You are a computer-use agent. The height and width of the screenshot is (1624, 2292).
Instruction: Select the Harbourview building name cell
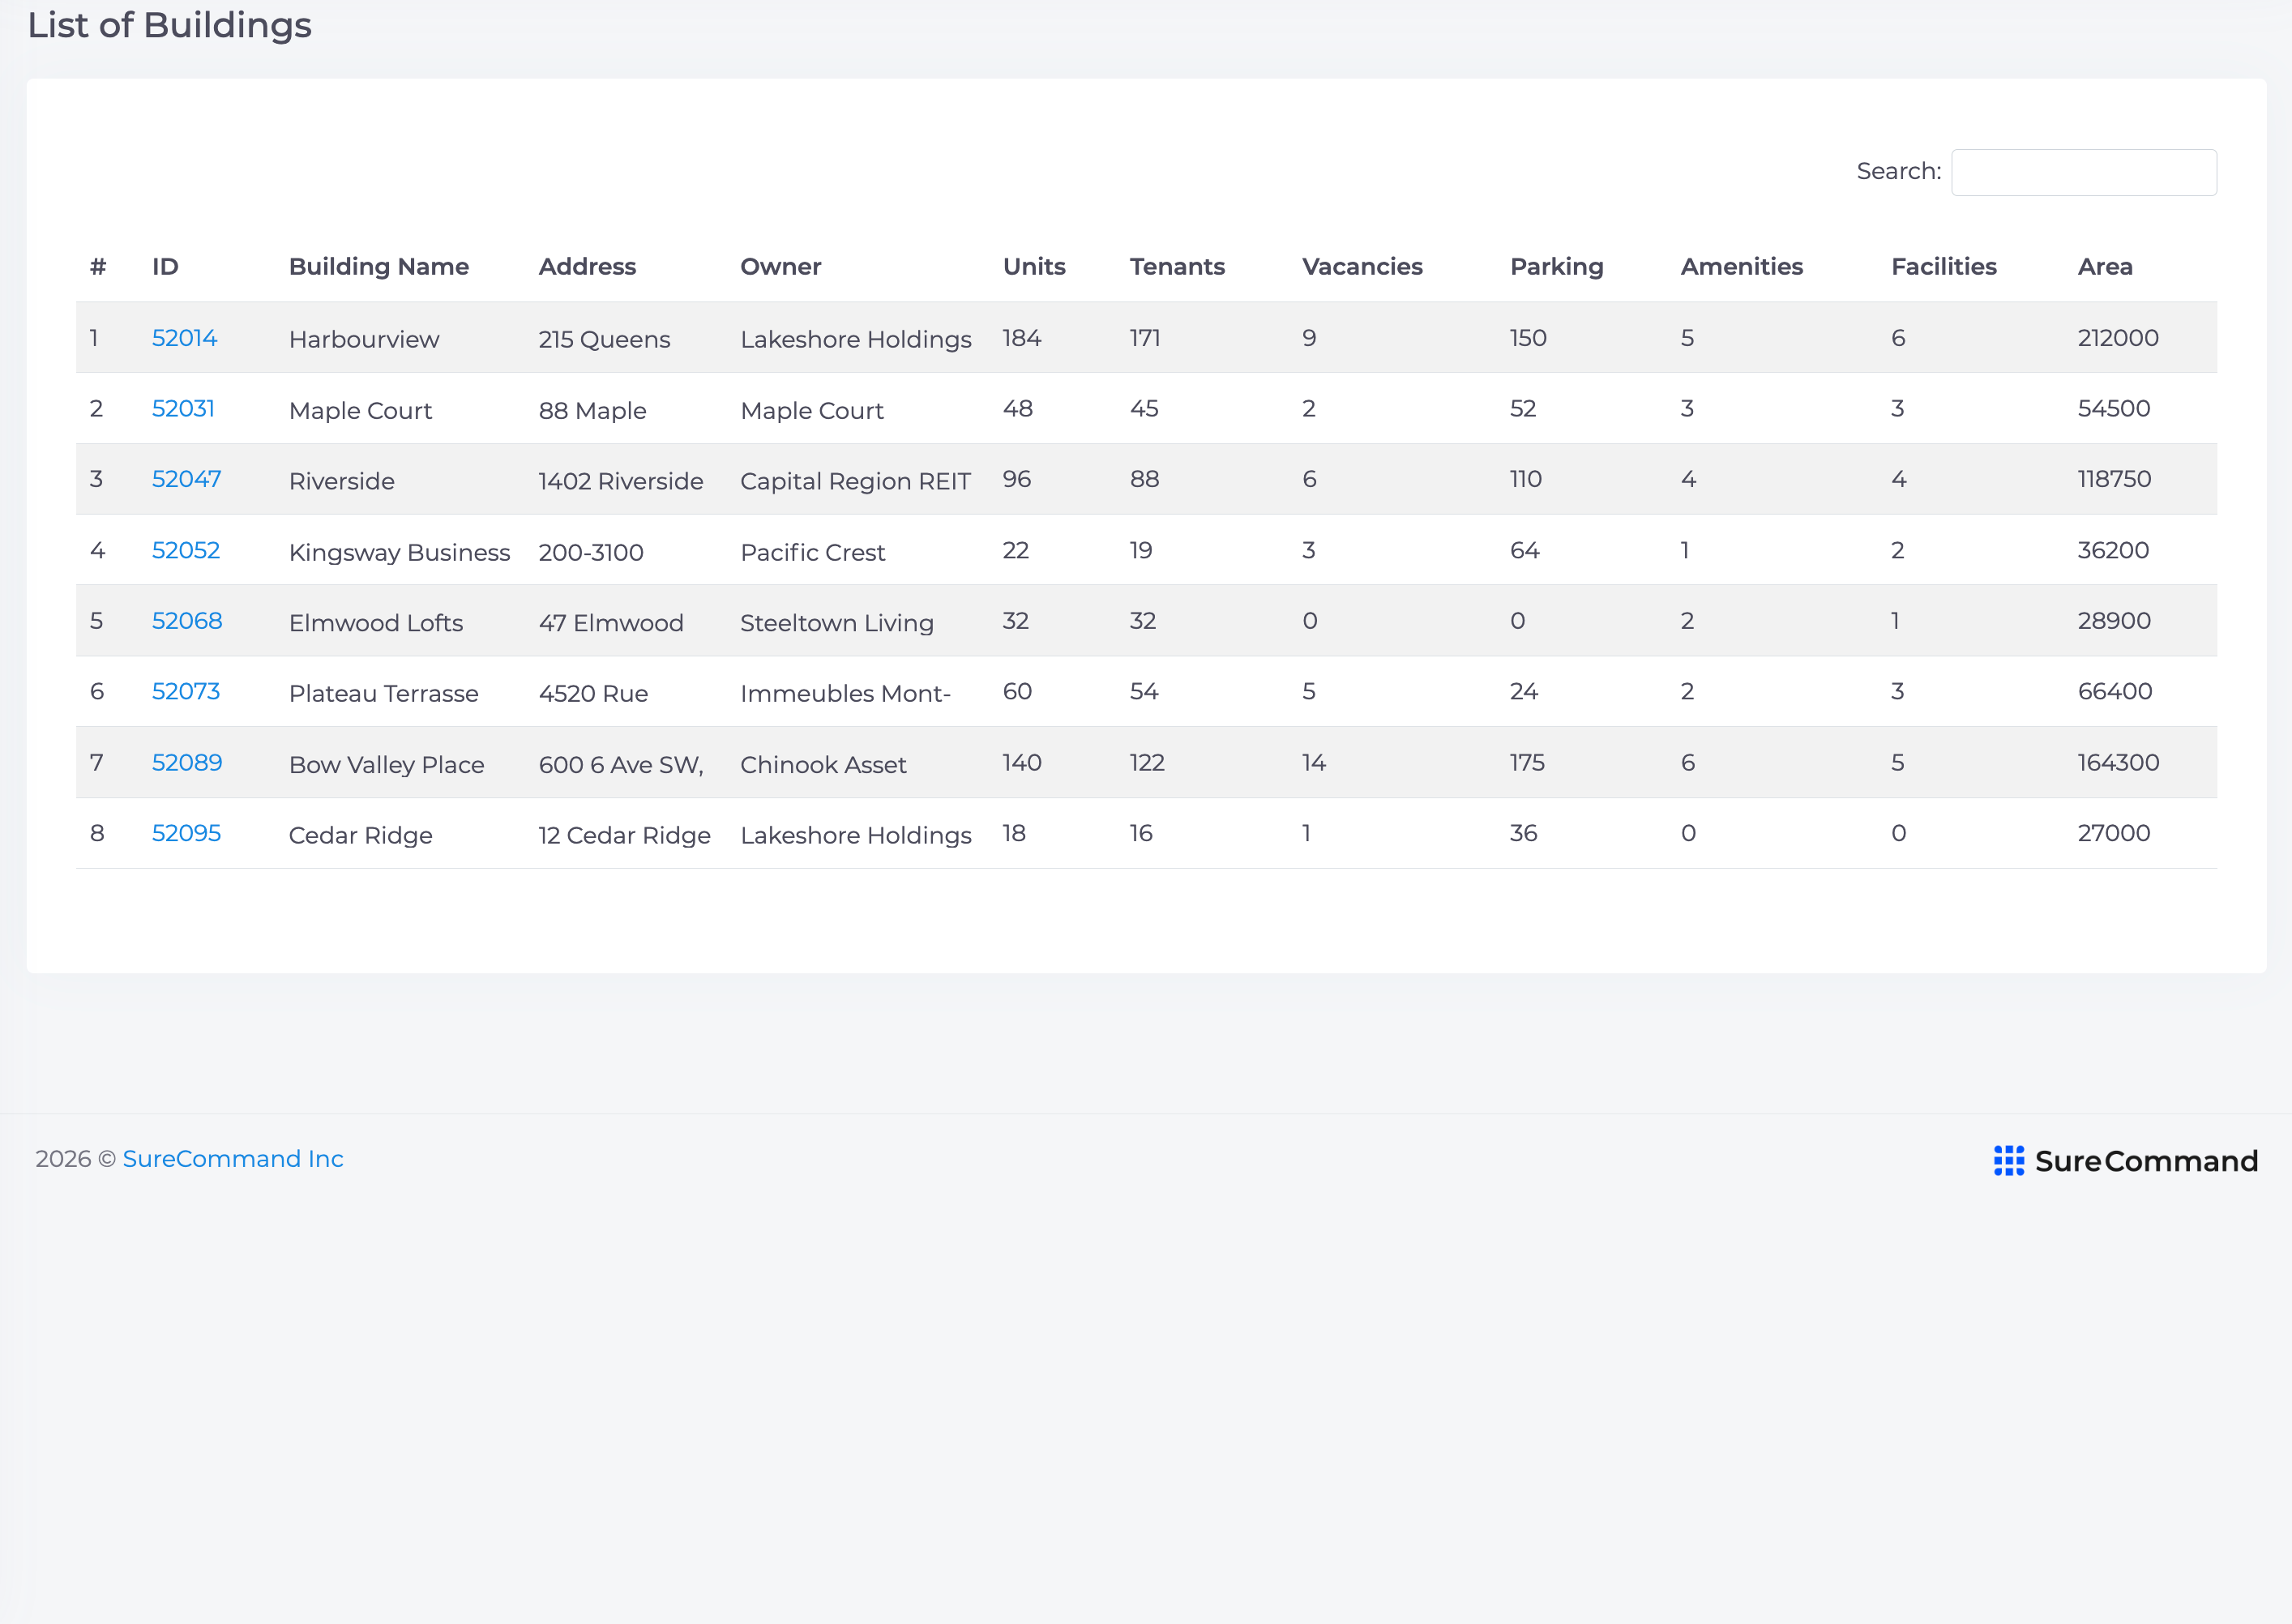pyautogui.click(x=364, y=339)
